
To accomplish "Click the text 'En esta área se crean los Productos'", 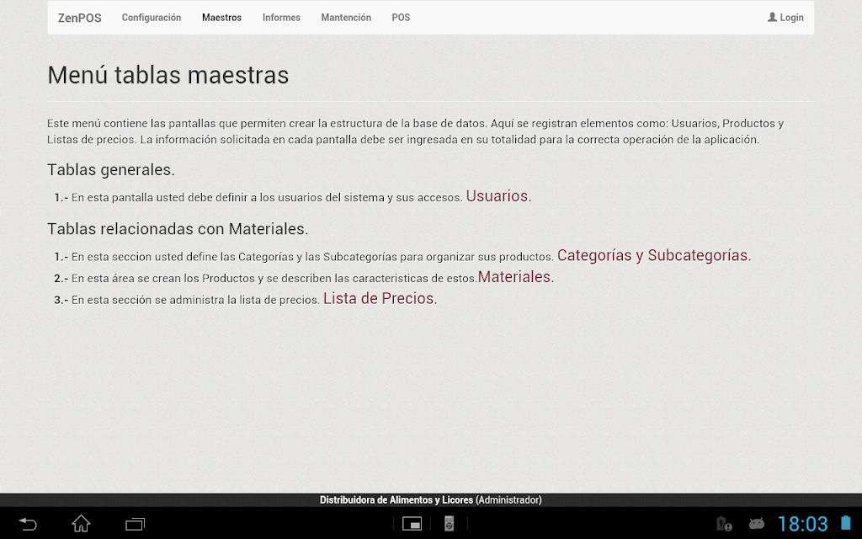I will [x=162, y=278].
